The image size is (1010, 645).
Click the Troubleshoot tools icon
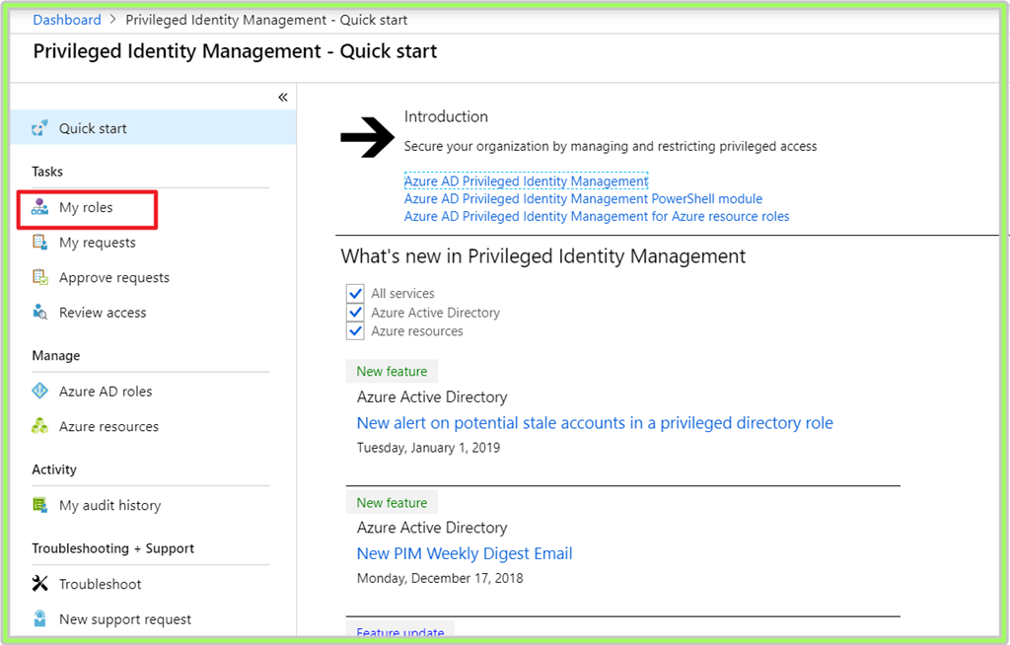[39, 584]
